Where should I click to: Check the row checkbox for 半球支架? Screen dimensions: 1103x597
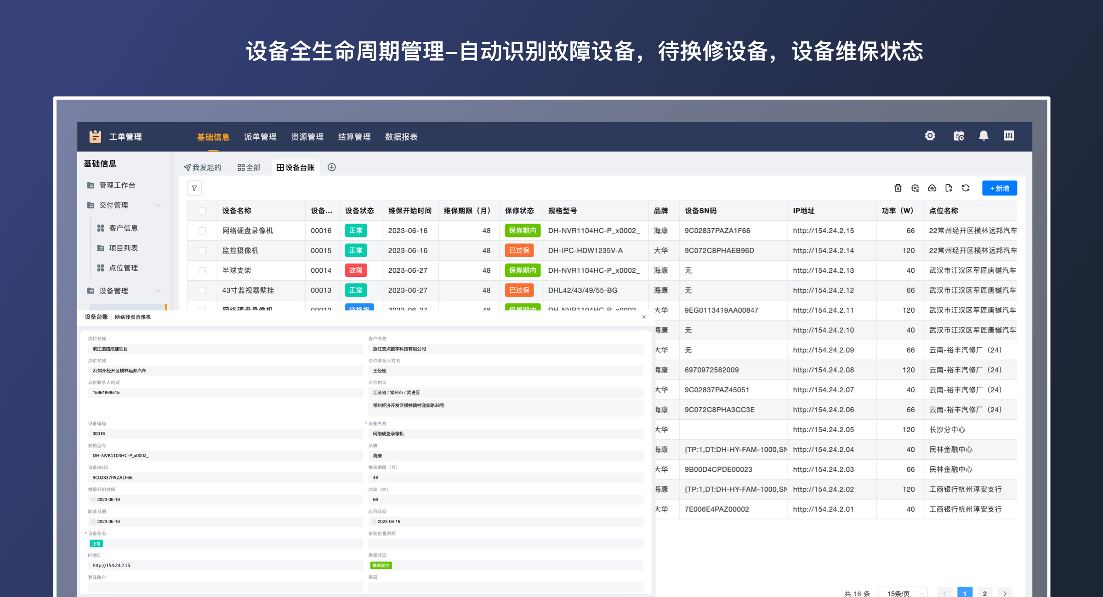pos(203,270)
